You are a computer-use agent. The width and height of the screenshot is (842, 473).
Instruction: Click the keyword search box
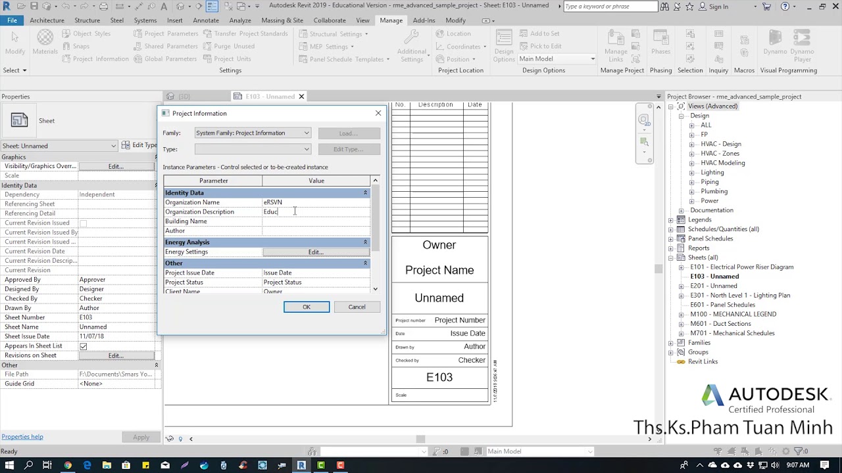pyautogui.click(x=610, y=7)
